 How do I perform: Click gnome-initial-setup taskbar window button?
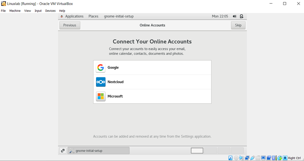[x=99, y=150]
